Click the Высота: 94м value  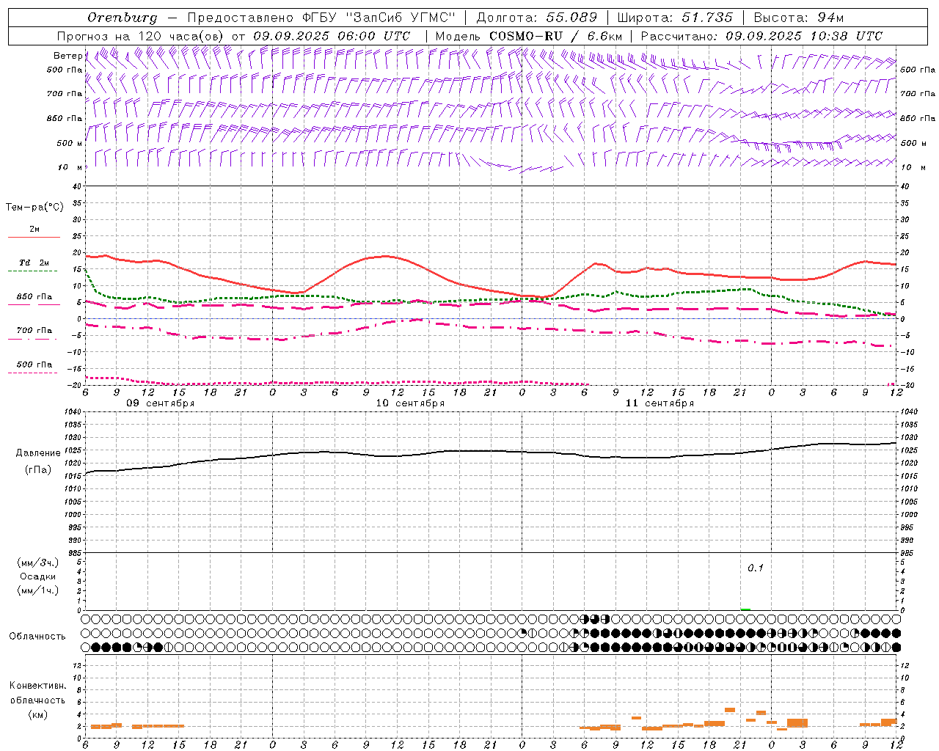click(x=800, y=18)
